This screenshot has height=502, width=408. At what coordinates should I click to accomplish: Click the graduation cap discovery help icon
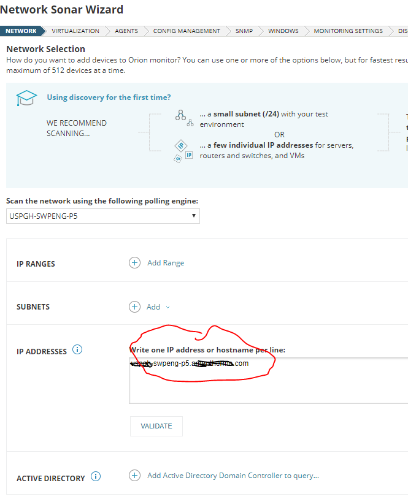point(26,98)
